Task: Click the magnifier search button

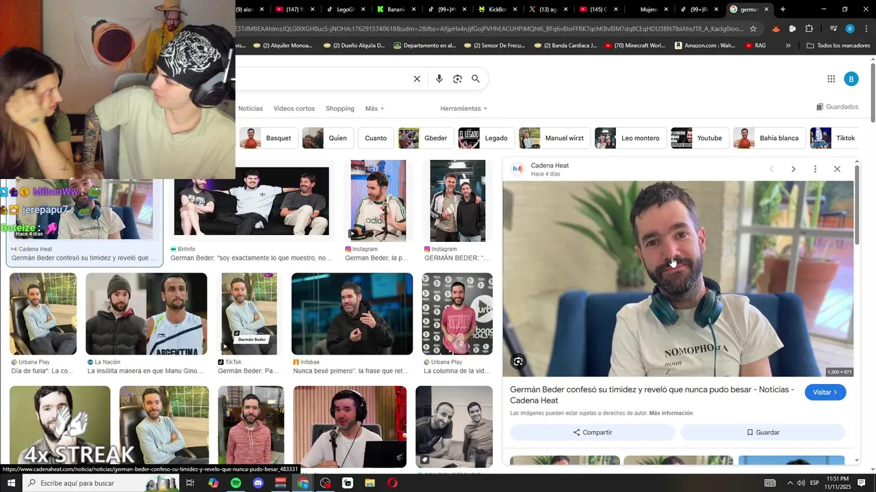Action: pyautogui.click(x=476, y=79)
